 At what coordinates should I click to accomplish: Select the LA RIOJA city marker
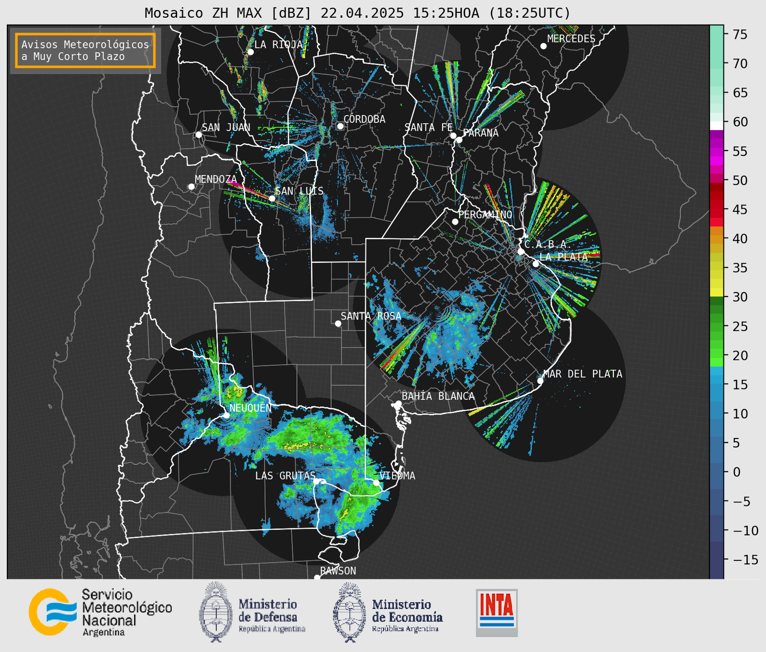[250, 52]
